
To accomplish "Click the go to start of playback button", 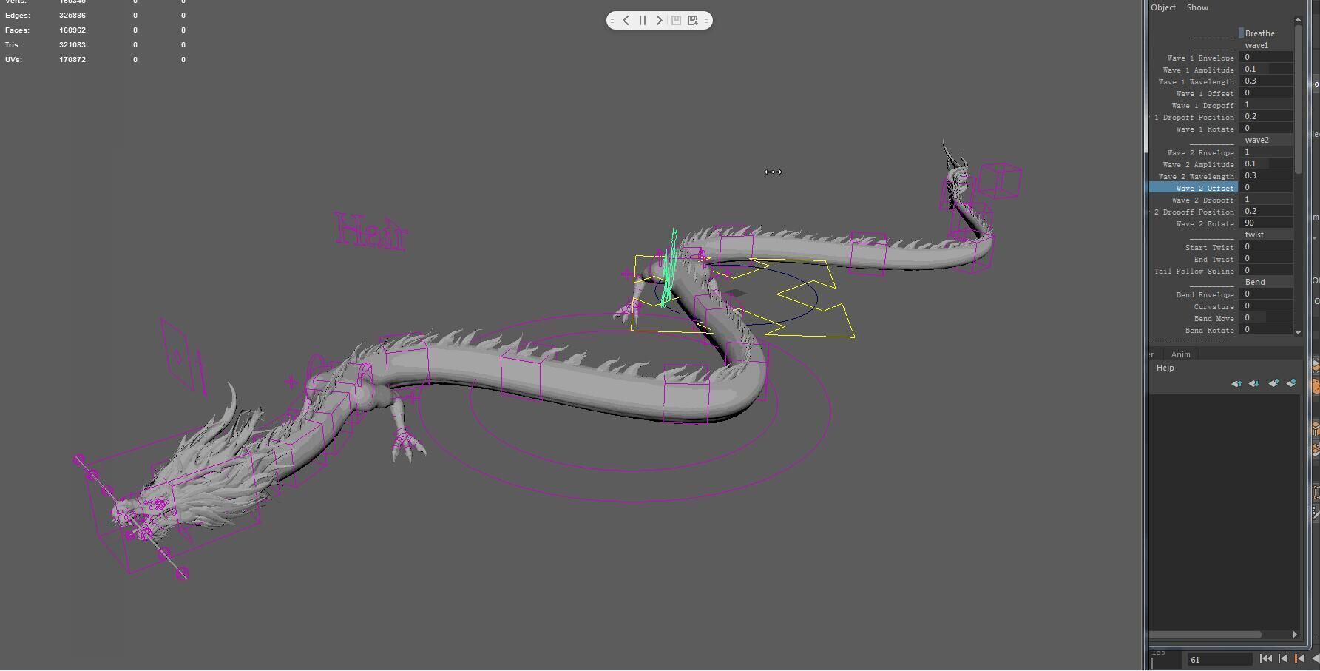I will (x=1266, y=658).
